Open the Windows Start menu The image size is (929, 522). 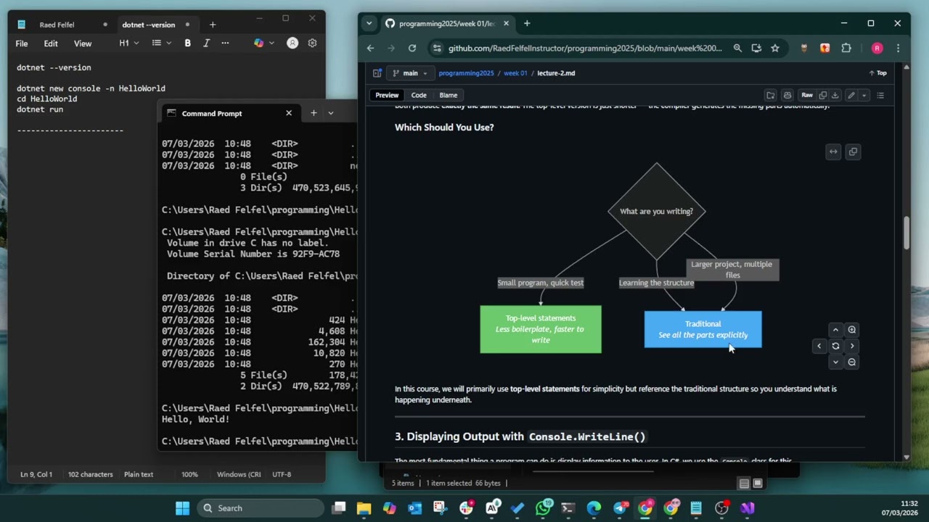pos(182,508)
